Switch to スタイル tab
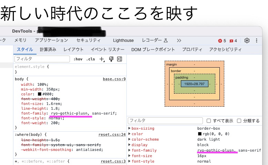The width and height of the screenshot is (268, 165). click(25, 49)
